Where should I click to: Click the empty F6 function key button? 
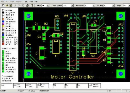pyautogui.click(x=71, y=86)
